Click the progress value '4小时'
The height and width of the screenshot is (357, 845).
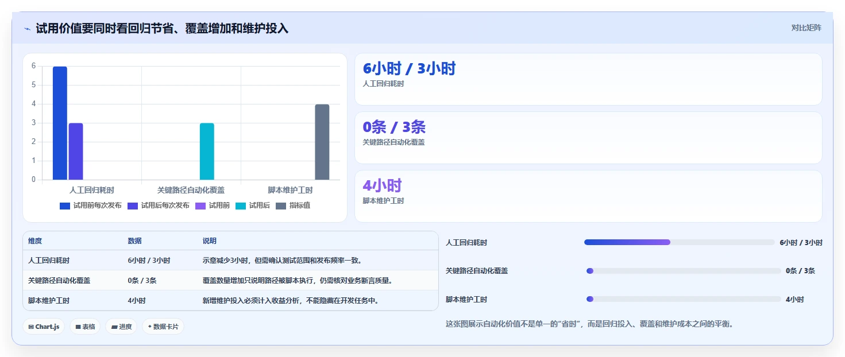pos(795,300)
